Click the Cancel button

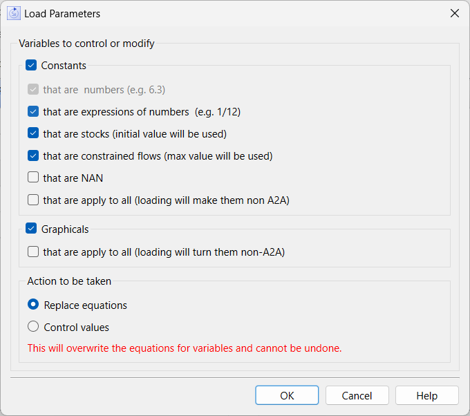click(x=357, y=395)
